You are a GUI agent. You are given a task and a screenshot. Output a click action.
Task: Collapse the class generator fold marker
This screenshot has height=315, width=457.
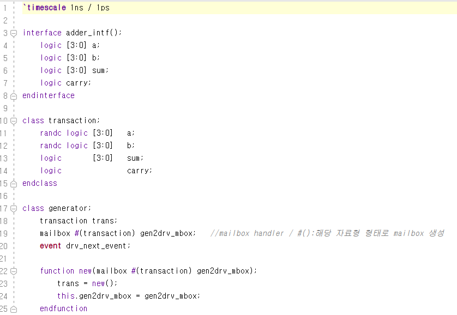click(14, 209)
